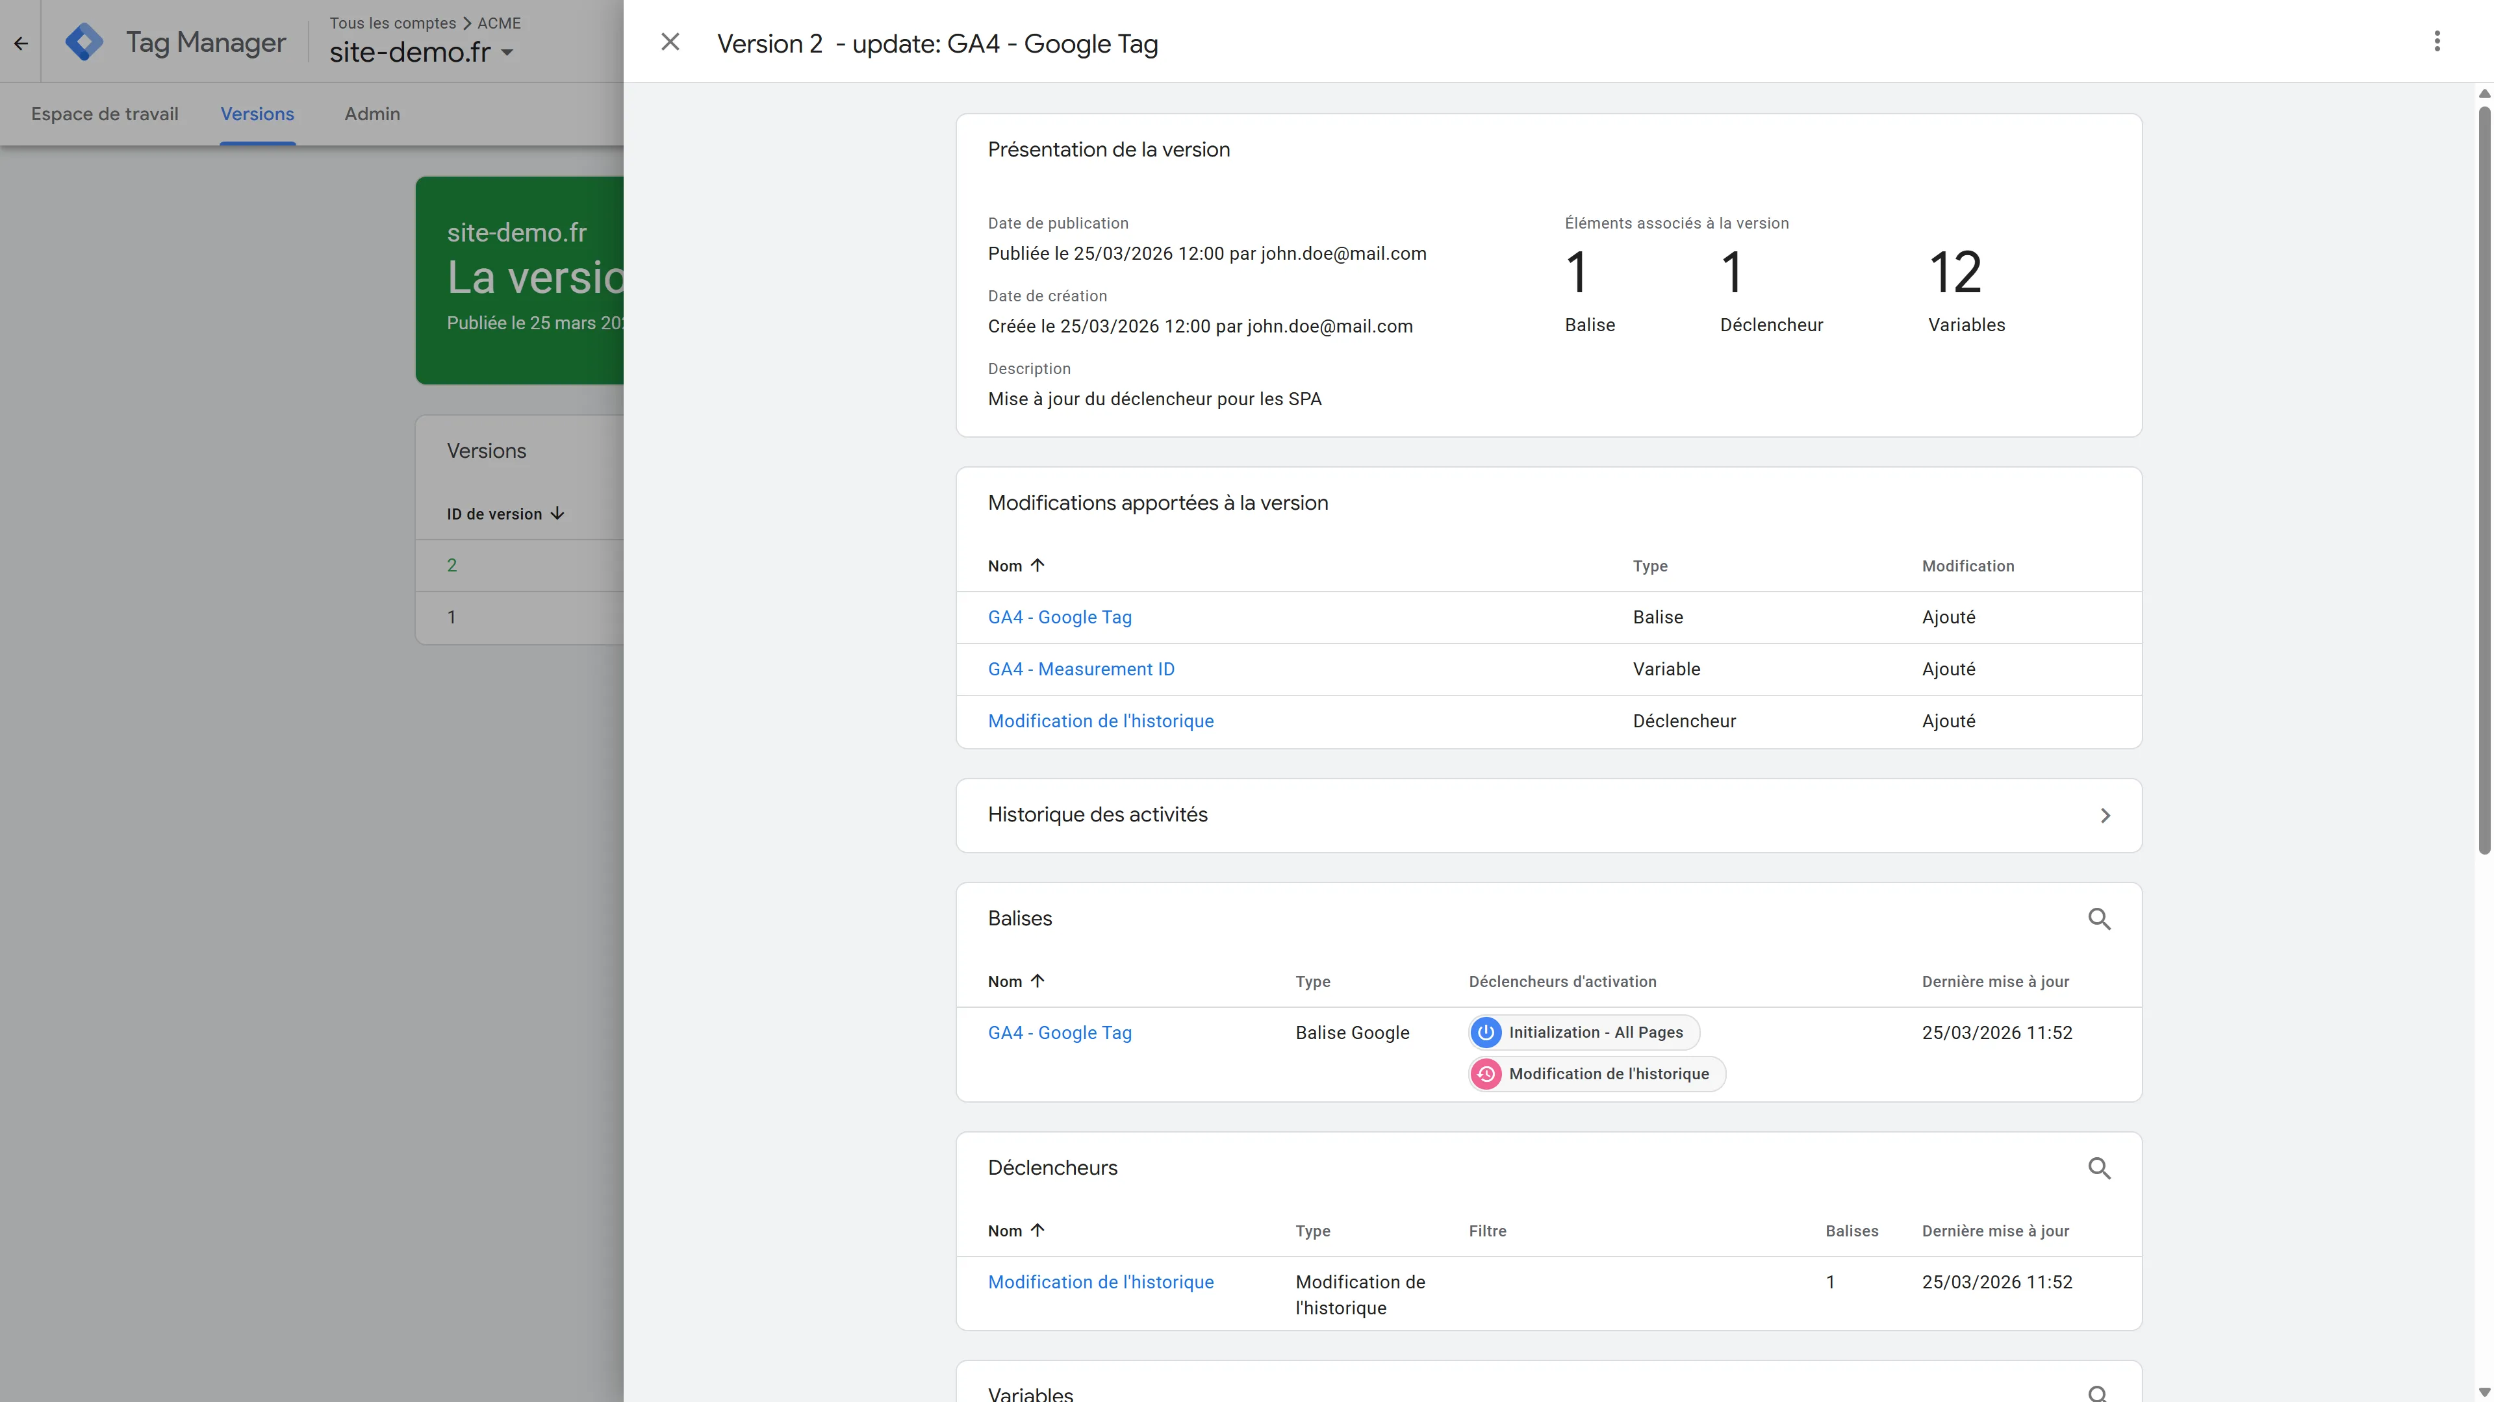Open the site-demo.fr container dropdown
The height and width of the screenshot is (1402, 2494).
click(421, 52)
